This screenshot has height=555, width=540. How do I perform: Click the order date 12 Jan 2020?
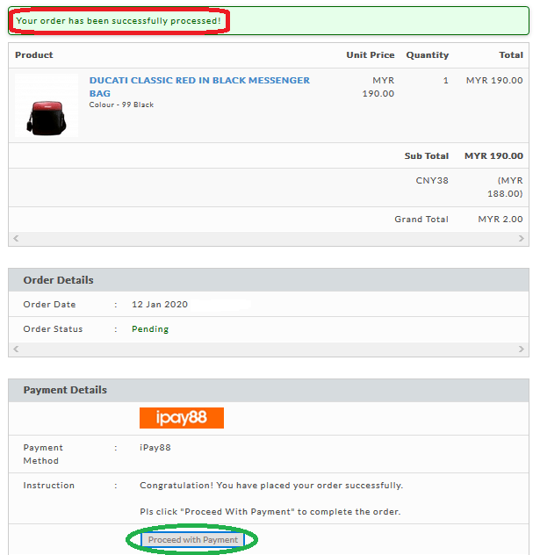[x=160, y=305]
